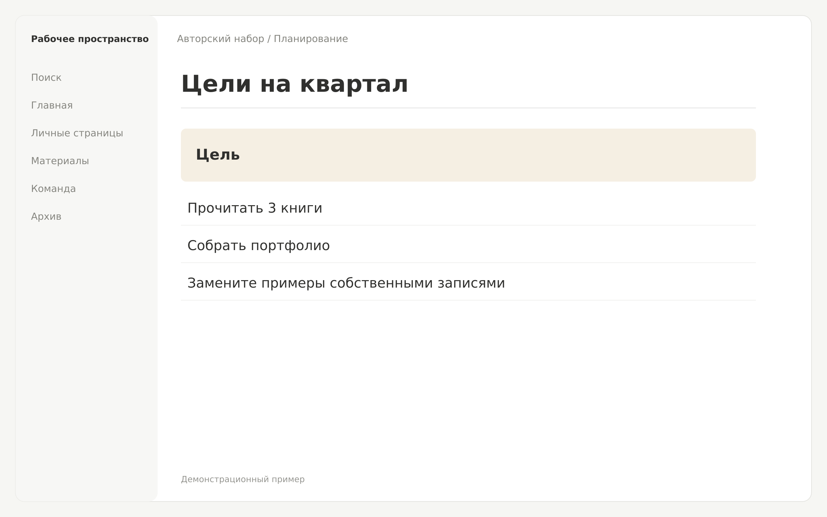Screen dimensions: 827x517
Task: Open Архив in the sidebar
Action: tap(46, 216)
